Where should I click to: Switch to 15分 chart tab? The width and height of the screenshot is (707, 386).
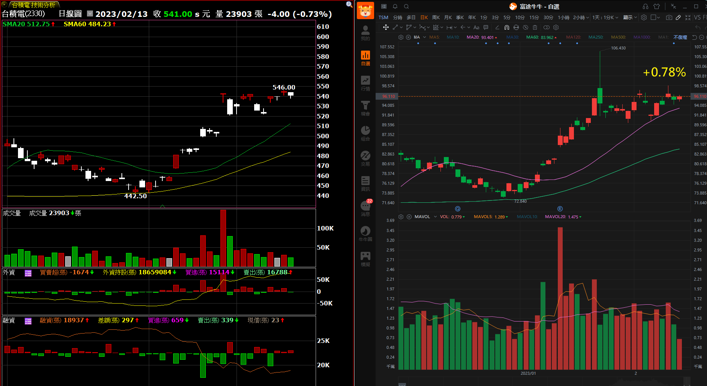[x=534, y=18]
